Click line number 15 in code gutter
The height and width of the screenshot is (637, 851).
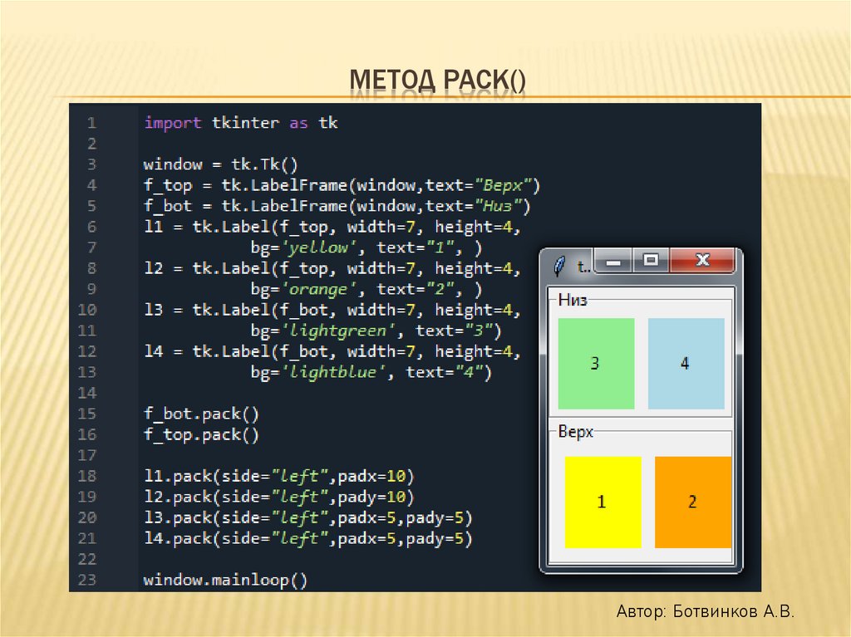86,414
